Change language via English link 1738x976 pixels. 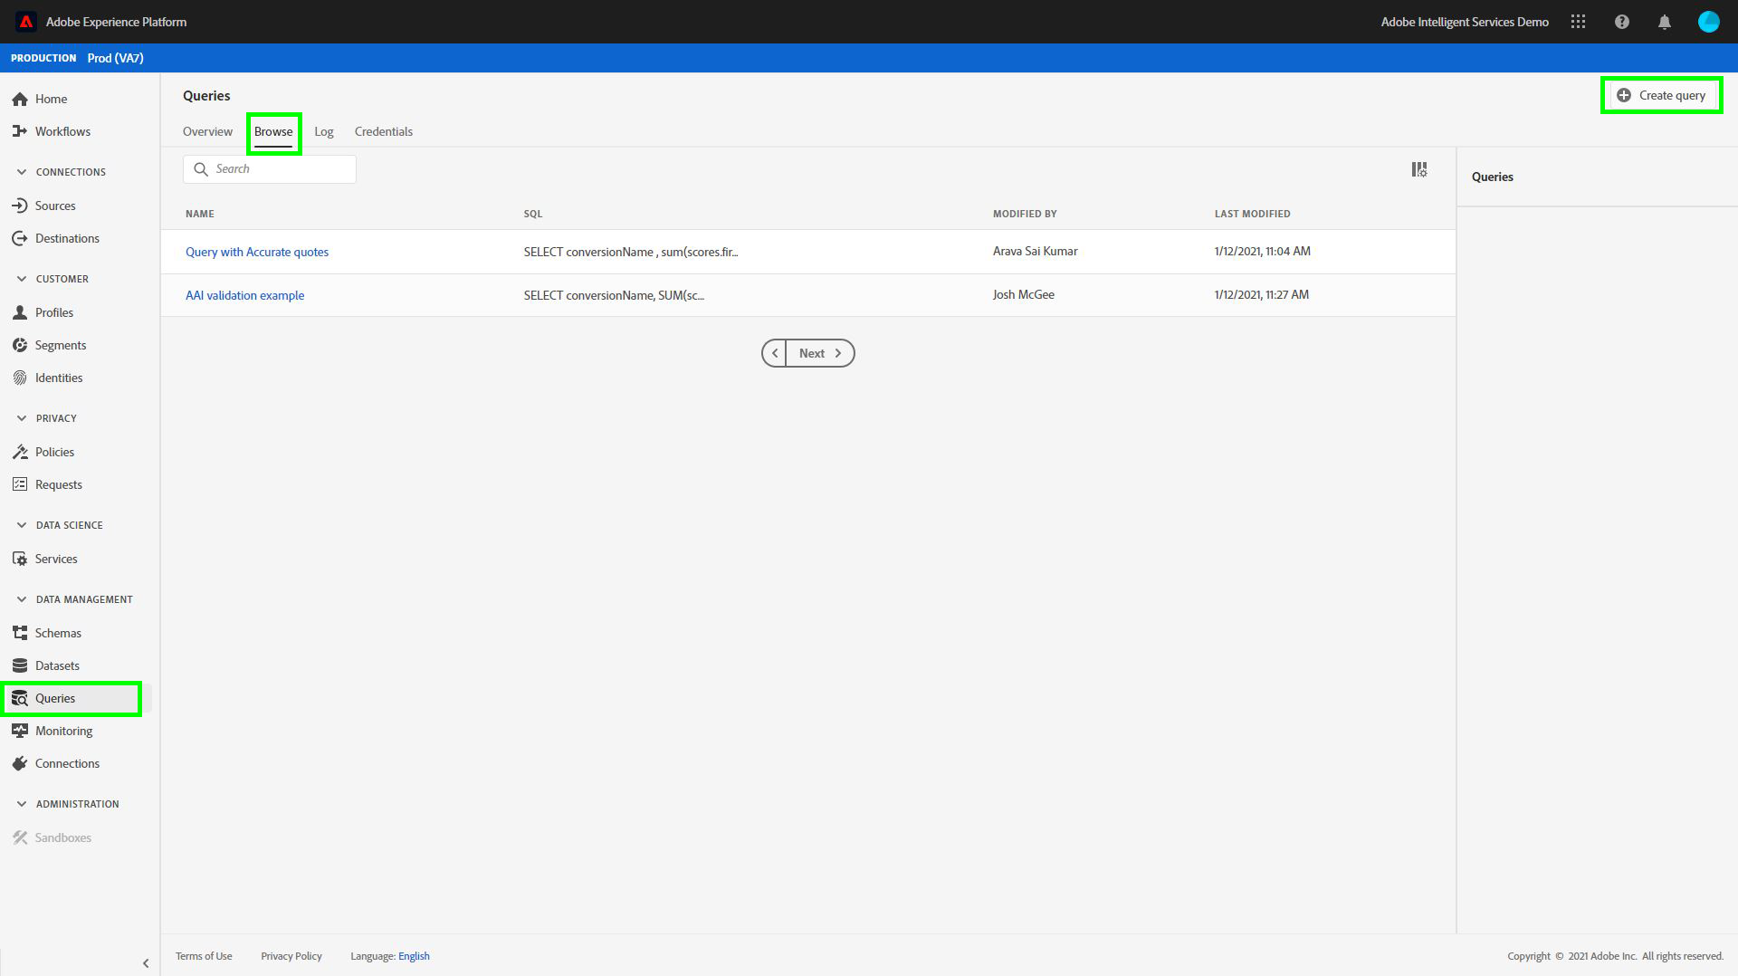(414, 956)
